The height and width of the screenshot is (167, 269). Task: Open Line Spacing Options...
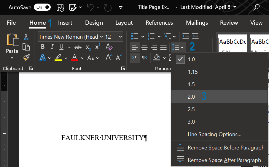(x=214, y=134)
